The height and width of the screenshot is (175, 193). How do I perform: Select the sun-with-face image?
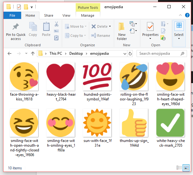click(97, 123)
